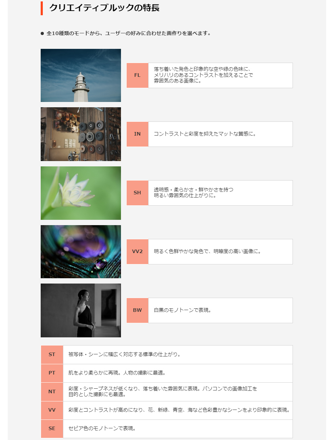
Task: Choose the SH mode label
Action: 137,193
